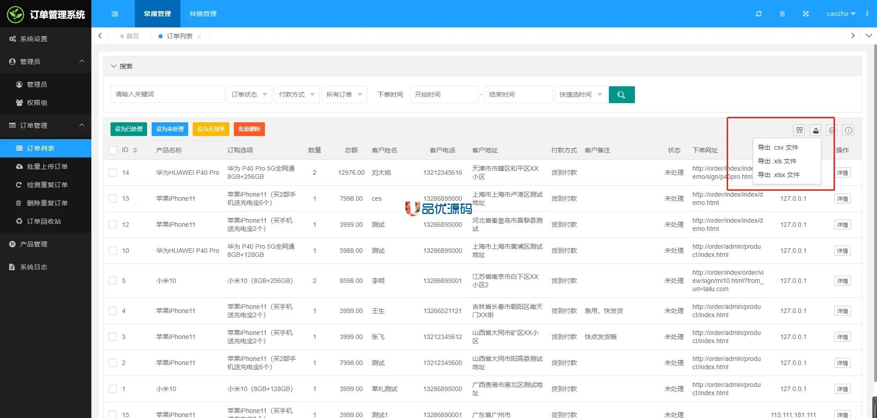Image resolution: width=877 pixels, height=418 pixels.
Task: Open 权限组 in the sidebar
Action: click(x=46, y=103)
